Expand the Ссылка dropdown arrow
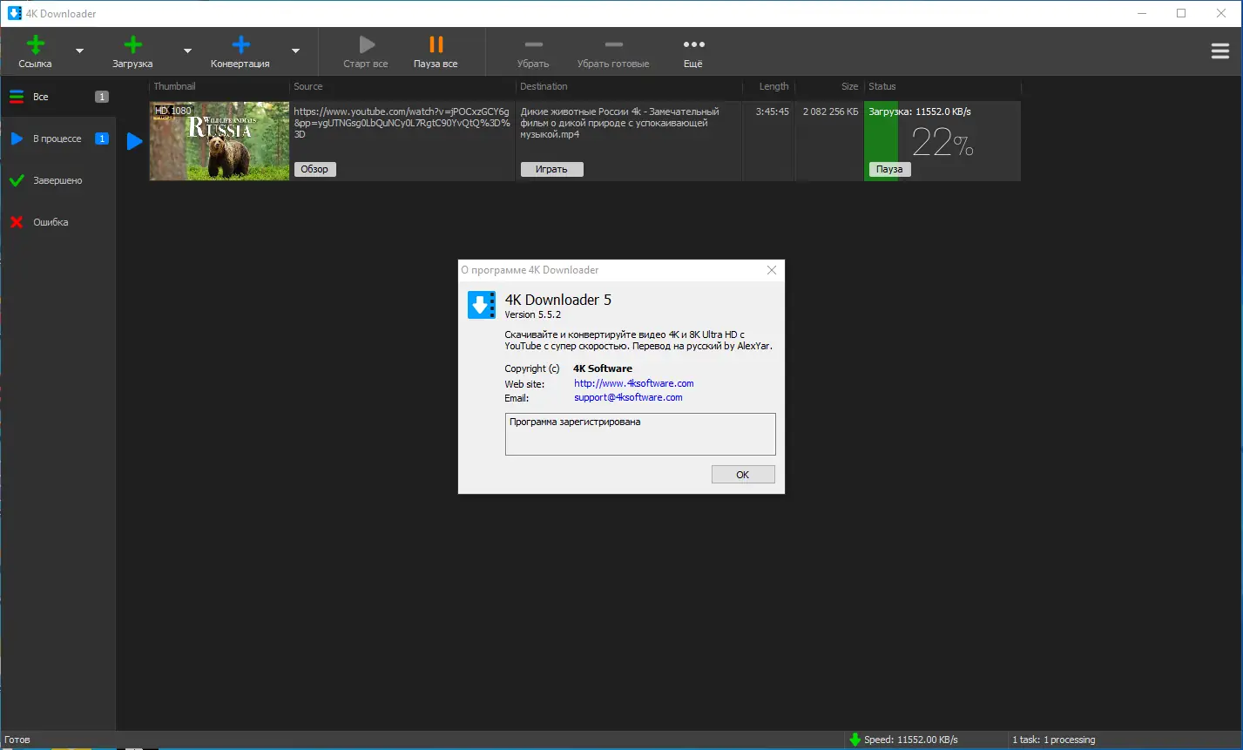The width and height of the screenshot is (1243, 750). (80, 51)
